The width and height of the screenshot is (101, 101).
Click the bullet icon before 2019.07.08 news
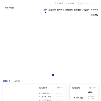click(40, 93)
